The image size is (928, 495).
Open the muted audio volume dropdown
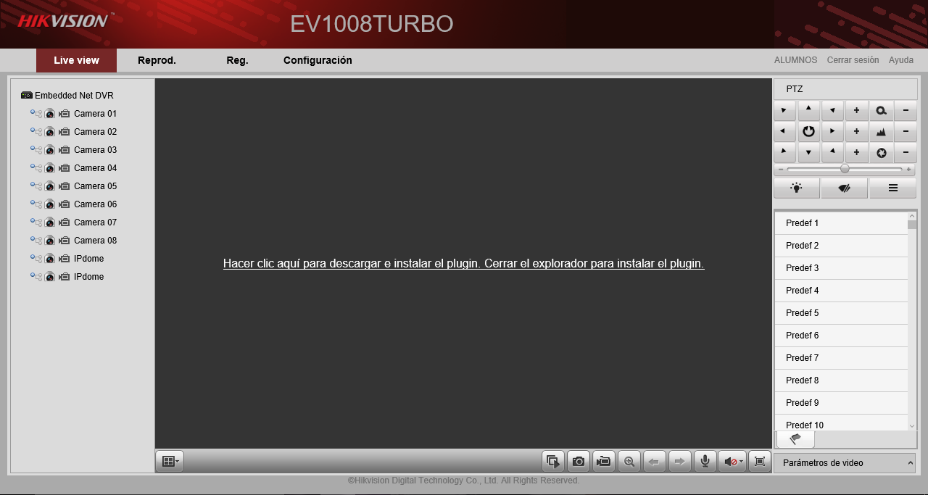(x=732, y=462)
